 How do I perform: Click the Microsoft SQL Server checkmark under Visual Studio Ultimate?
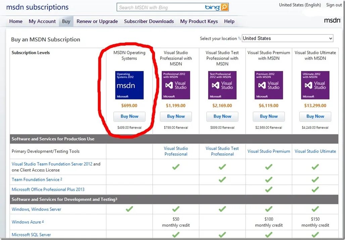tap(315, 234)
